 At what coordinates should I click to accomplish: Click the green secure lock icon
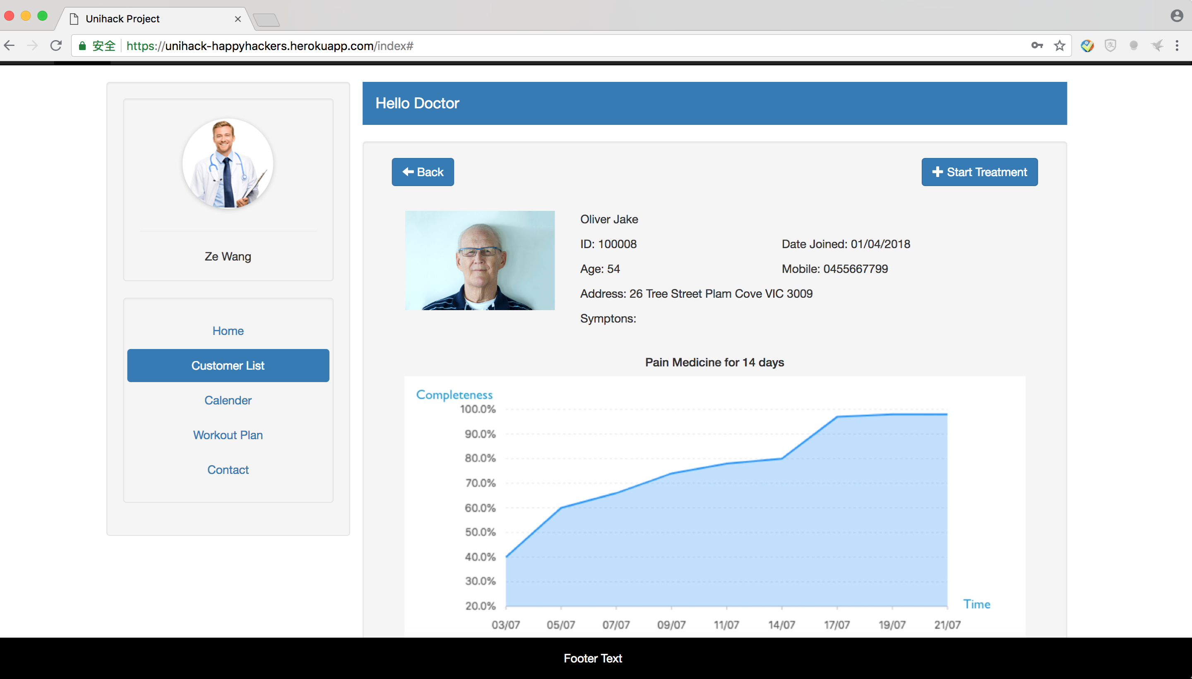tap(82, 46)
